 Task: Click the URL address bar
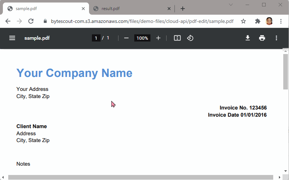[x=142, y=21]
